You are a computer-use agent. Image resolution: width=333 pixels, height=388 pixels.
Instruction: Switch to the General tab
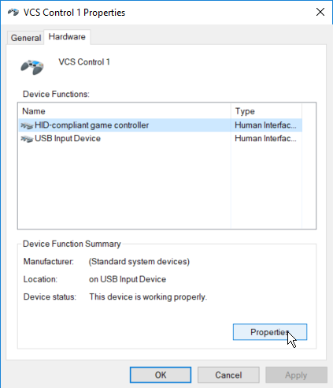coord(26,38)
